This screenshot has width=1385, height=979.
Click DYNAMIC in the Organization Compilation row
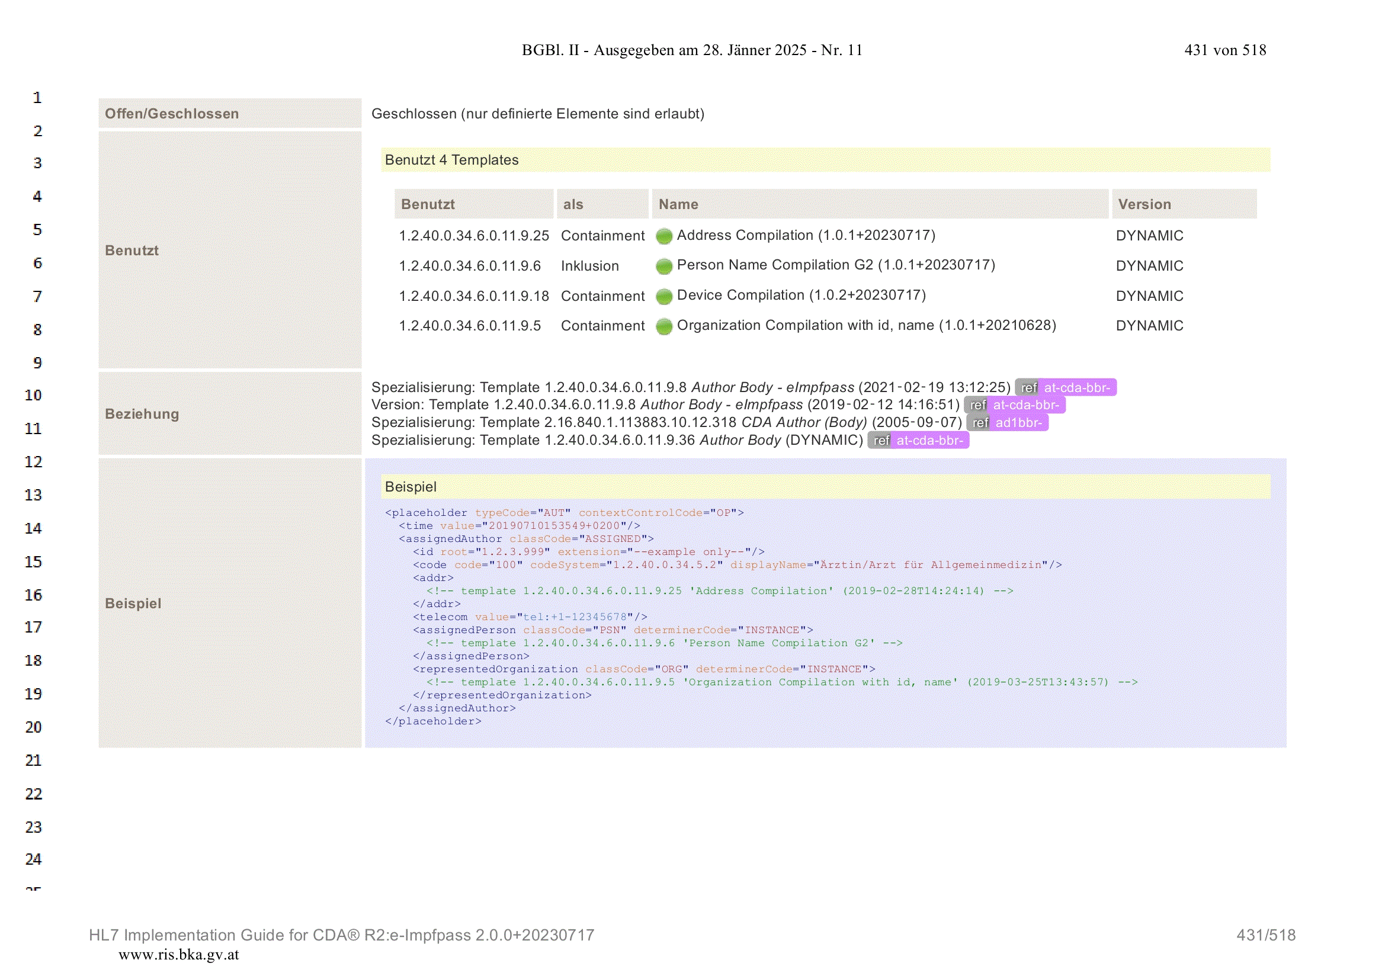click(x=1149, y=326)
